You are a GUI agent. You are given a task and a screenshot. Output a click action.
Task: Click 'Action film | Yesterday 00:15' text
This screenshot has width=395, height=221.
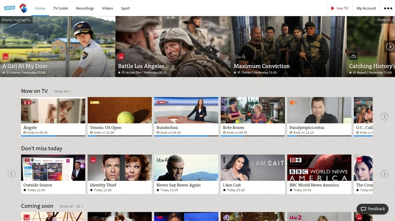[146, 73]
